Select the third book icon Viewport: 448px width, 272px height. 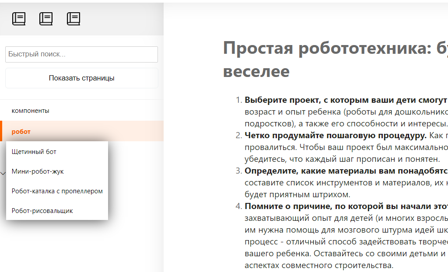click(x=73, y=18)
